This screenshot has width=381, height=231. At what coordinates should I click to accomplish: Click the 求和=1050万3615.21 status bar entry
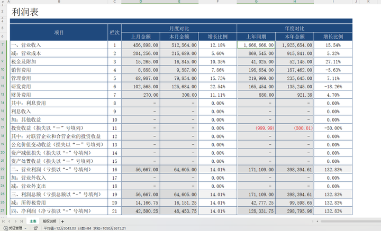pyautogui.click(x=110, y=228)
